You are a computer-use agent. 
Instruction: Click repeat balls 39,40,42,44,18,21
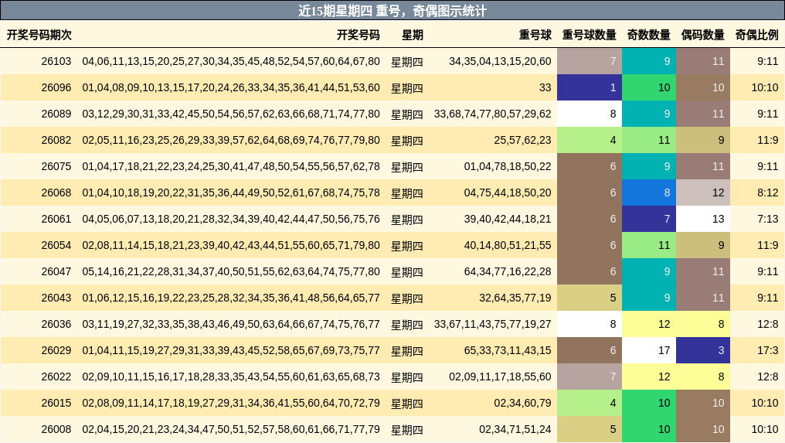(x=507, y=219)
